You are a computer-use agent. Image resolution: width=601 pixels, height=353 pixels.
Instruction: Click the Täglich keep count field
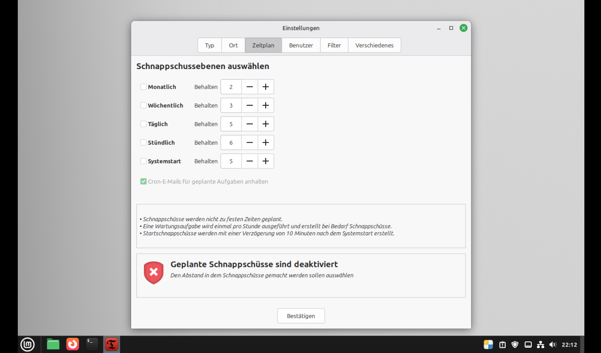[x=231, y=124]
